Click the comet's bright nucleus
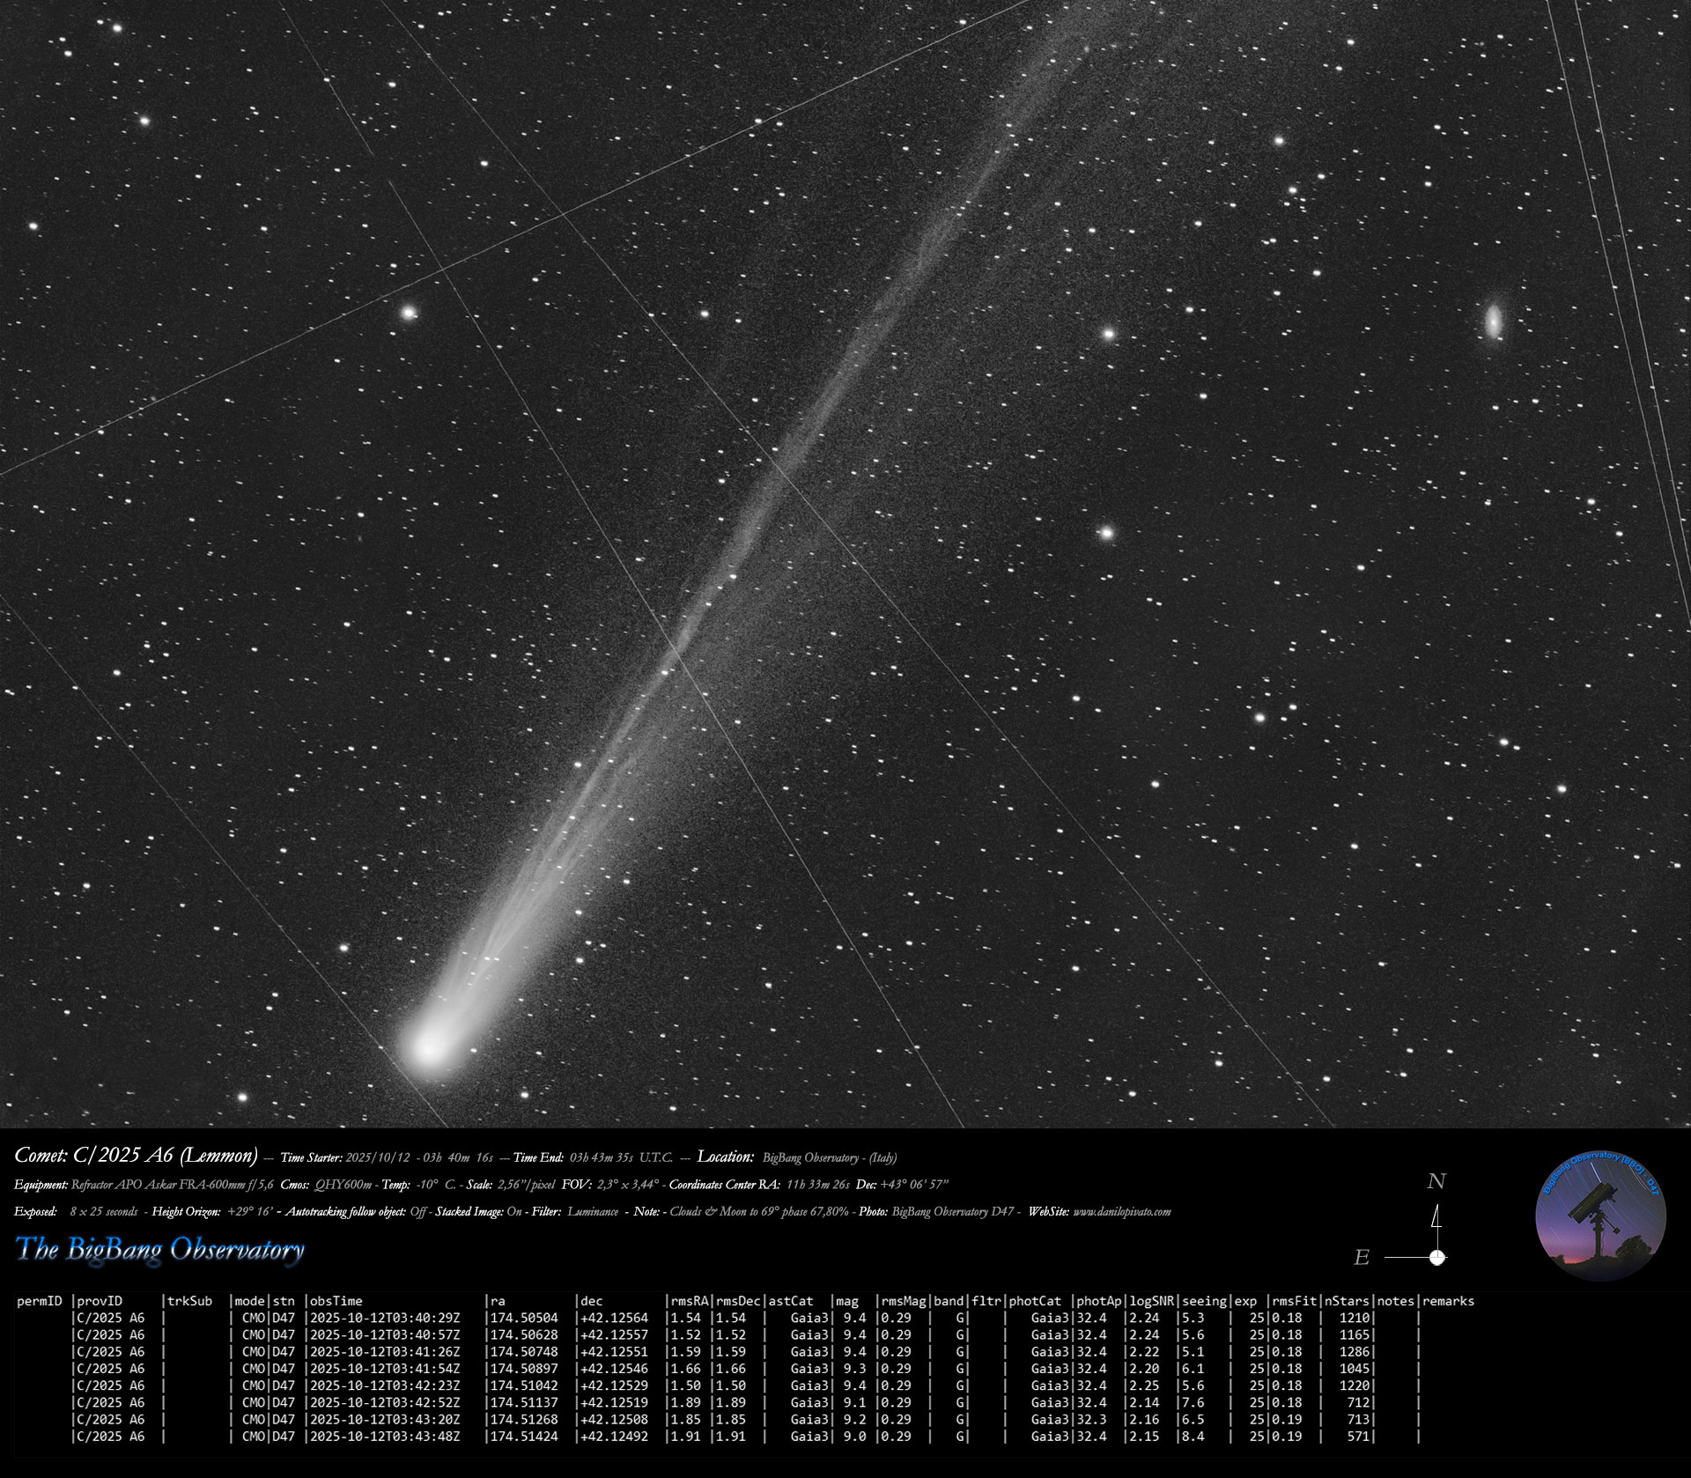 pos(430,1046)
